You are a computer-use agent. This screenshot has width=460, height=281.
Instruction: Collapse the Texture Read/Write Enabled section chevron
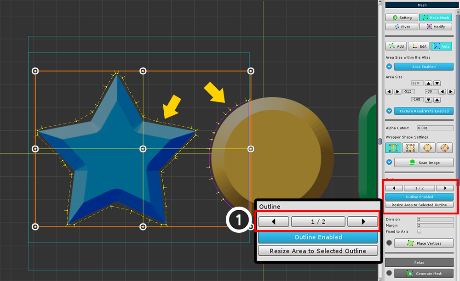(389, 111)
